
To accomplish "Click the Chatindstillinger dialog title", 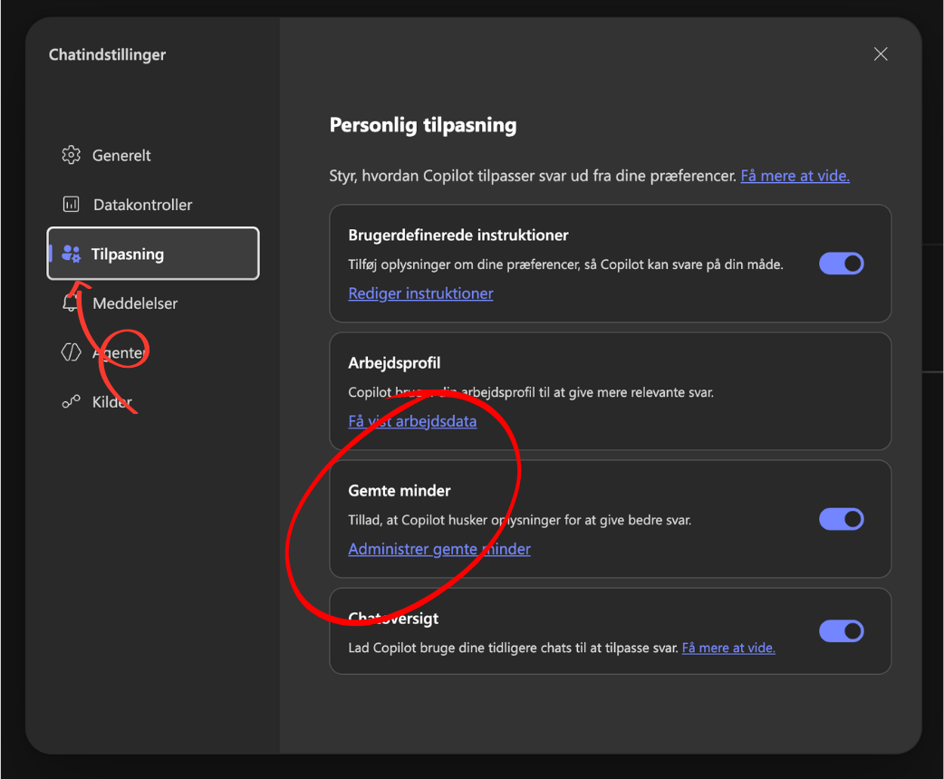I will (107, 54).
